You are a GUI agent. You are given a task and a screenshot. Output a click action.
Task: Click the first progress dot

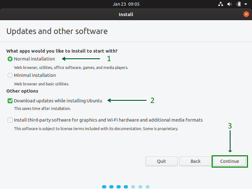[104, 187]
